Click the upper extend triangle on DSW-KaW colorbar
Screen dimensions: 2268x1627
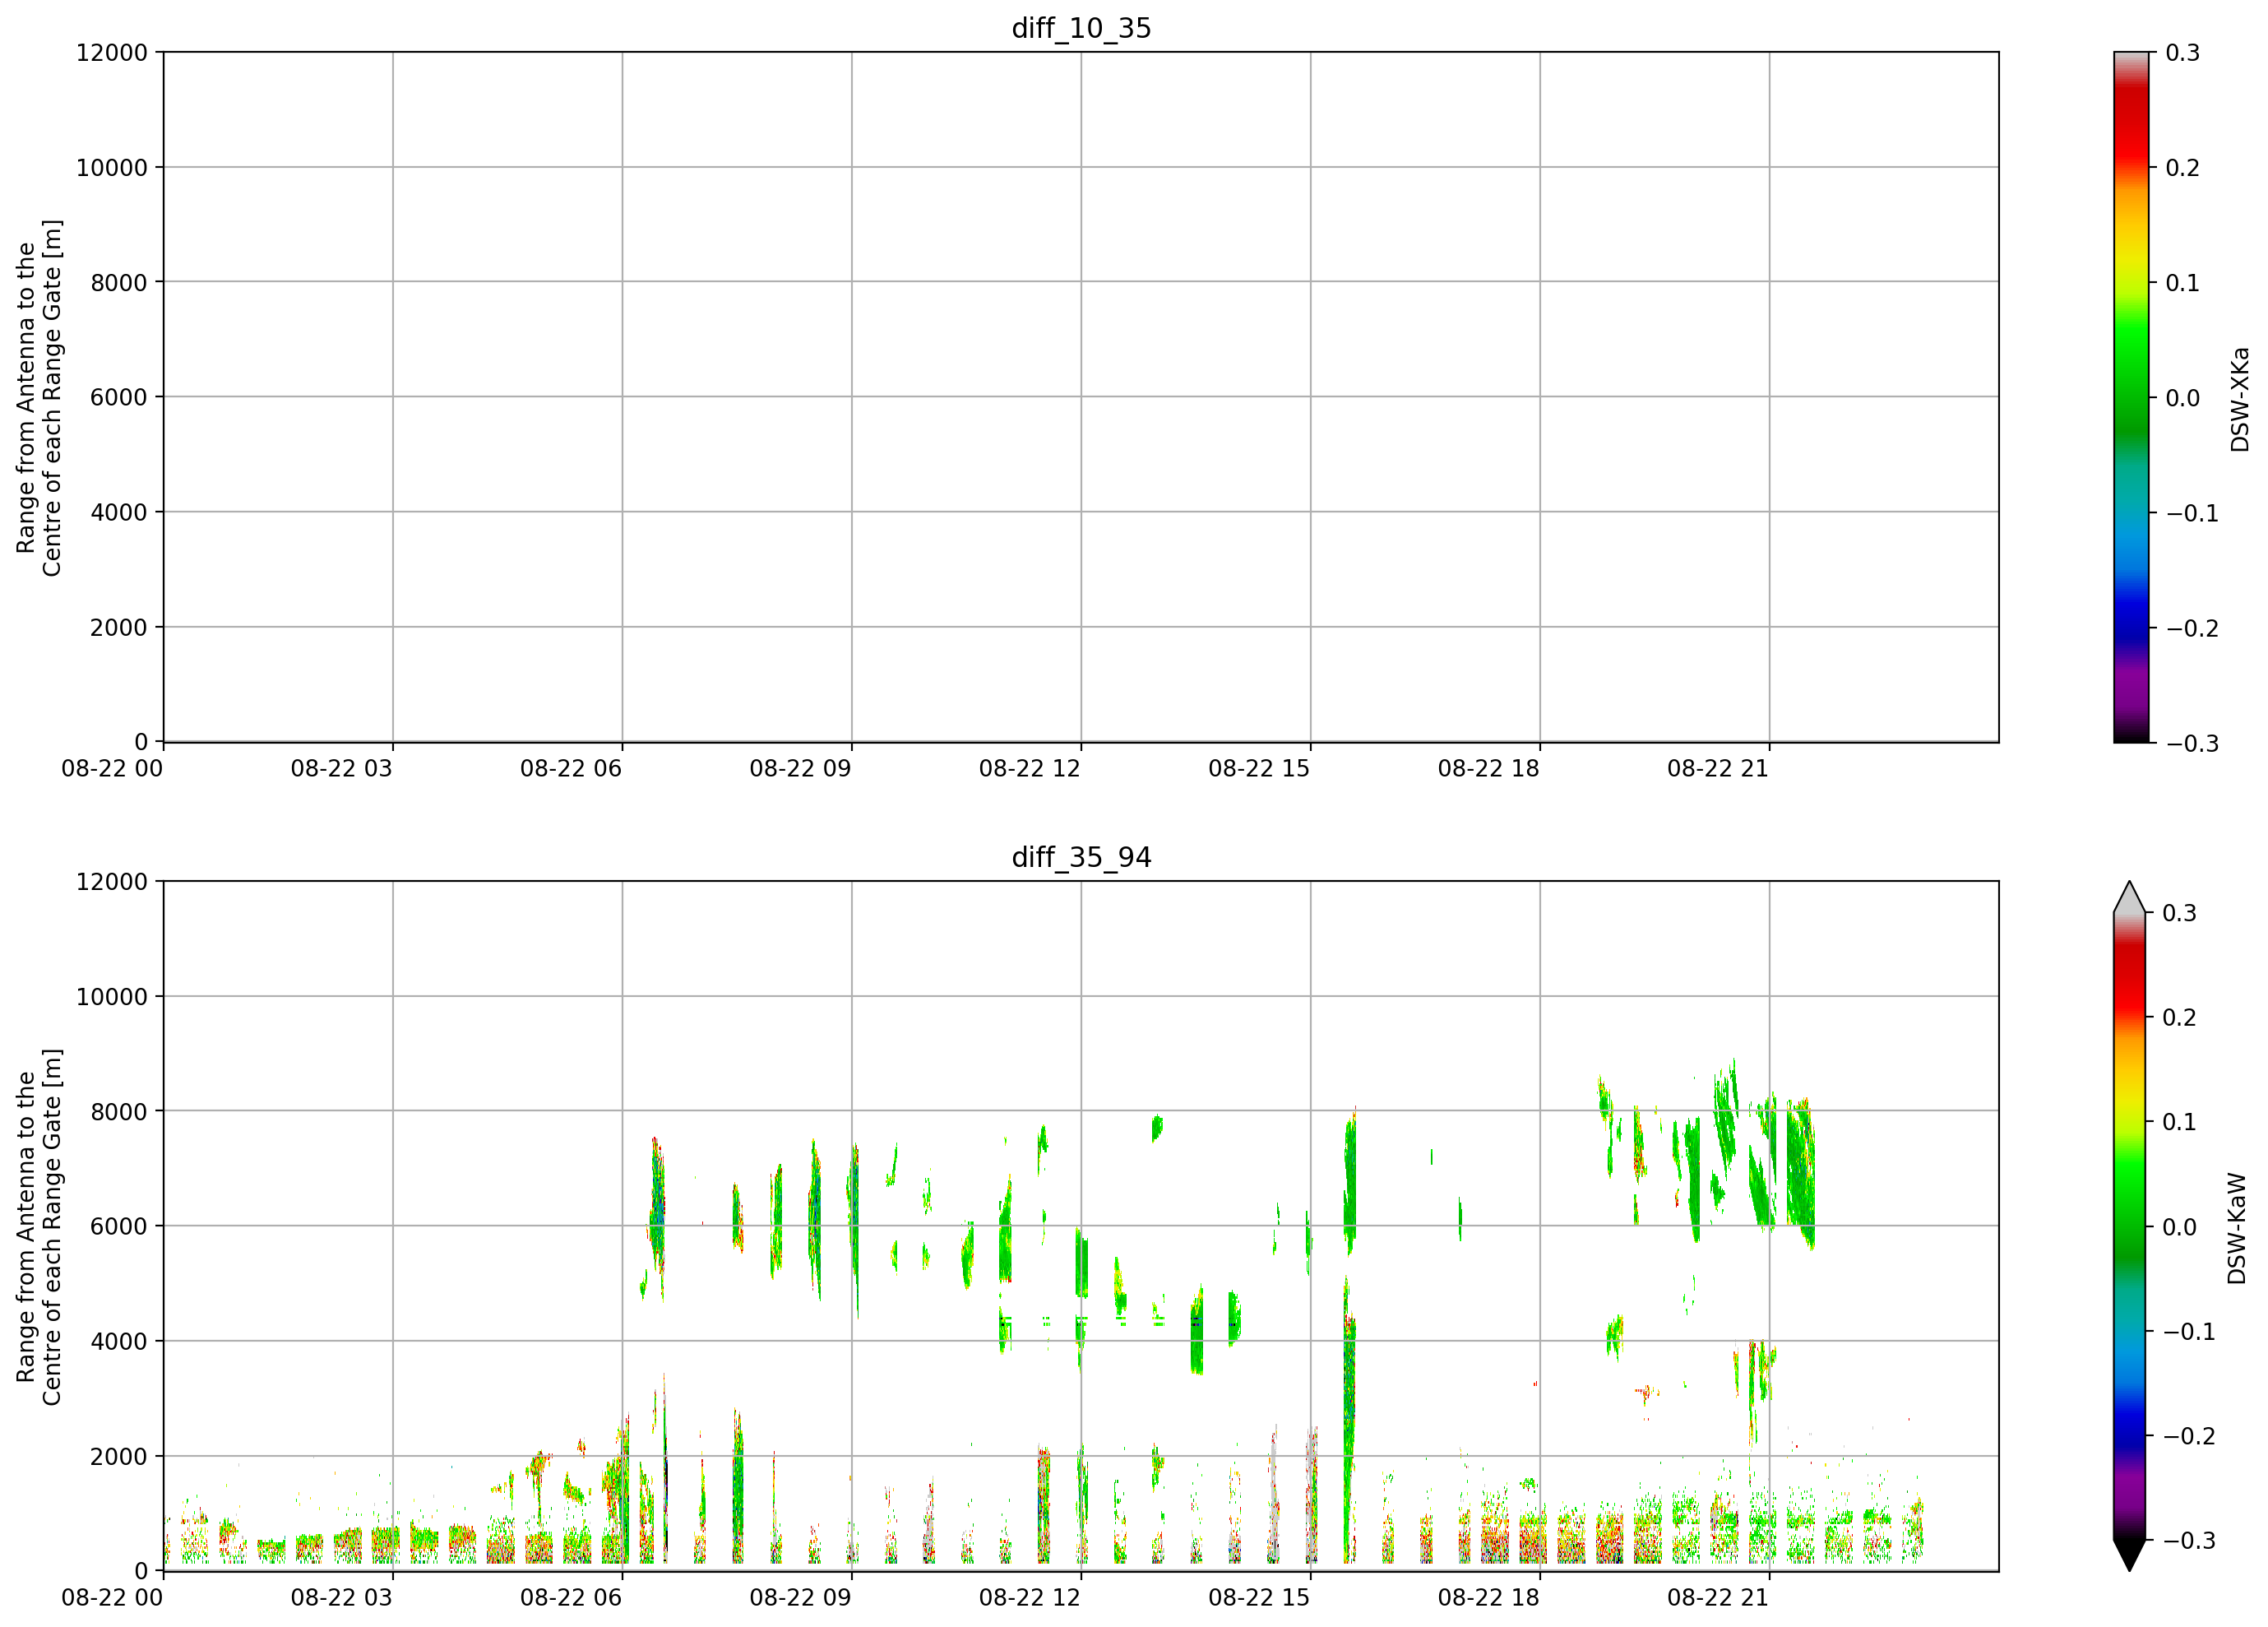[2131, 897]
